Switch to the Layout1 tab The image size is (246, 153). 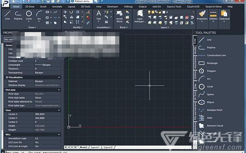[95, 147]
